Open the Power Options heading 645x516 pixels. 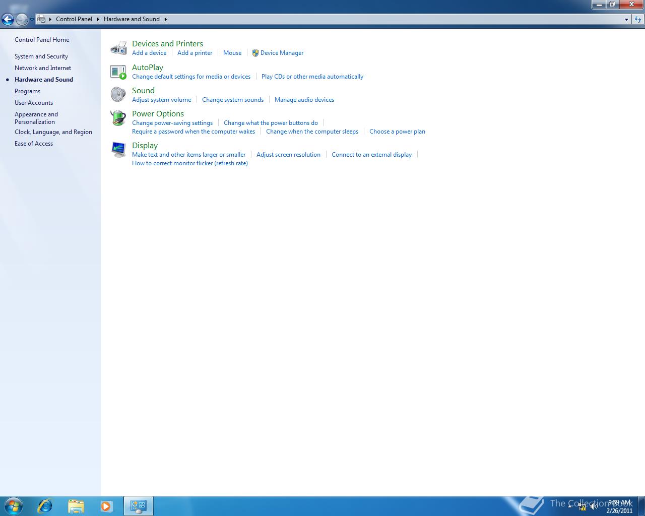tap(158, 114)
